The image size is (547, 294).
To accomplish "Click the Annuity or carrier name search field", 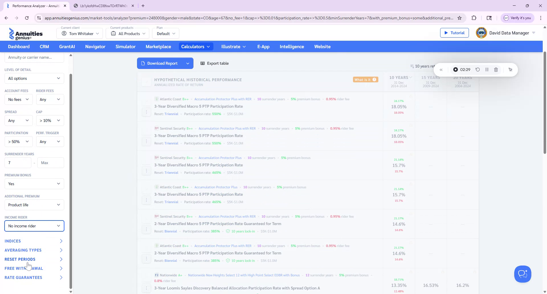I will click(x=34, y=57).
